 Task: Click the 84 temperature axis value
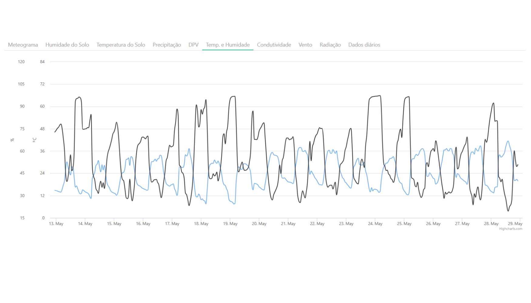click(42, 62)
